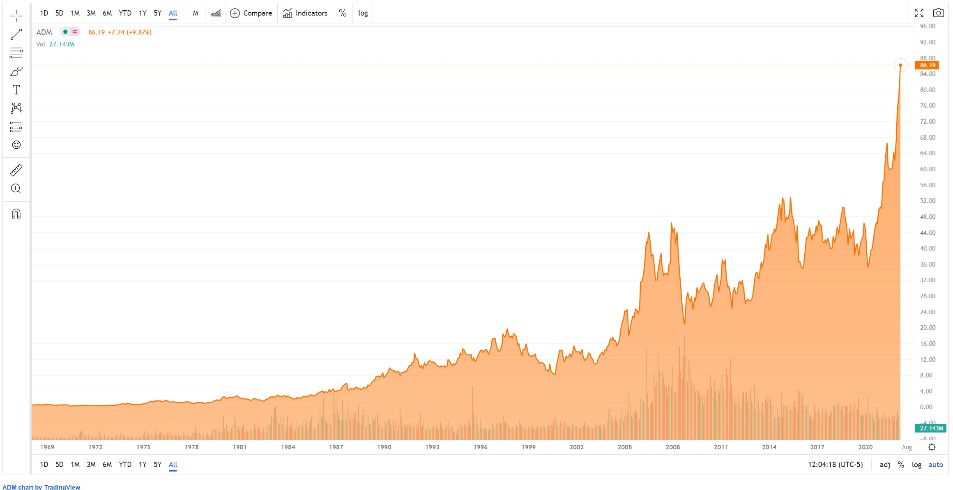
Task: Select 1D range in bottom bar
Action: click(x=44, y=465)
